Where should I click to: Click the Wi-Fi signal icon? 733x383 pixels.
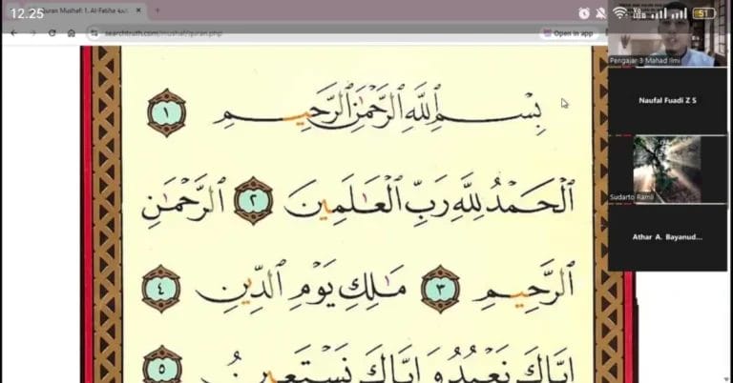tap(619, 12)
